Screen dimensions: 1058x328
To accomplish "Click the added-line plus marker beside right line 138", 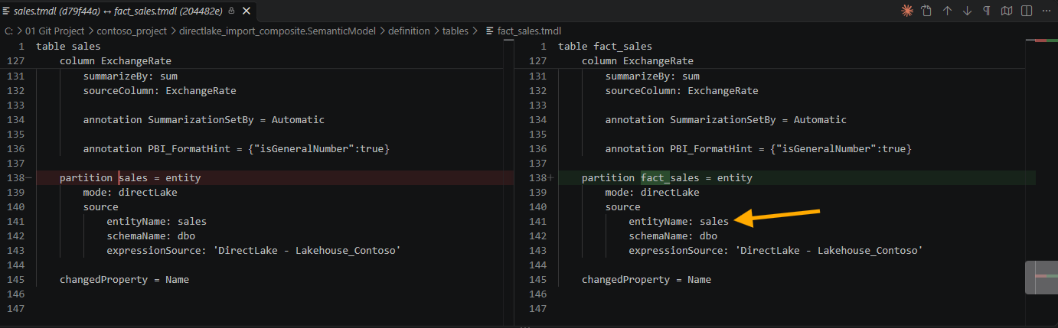I will click(550, 178).
